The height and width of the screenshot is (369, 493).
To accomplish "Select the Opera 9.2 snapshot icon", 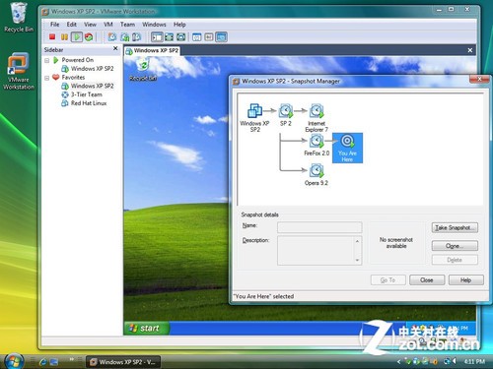I will tap(317, 171).
